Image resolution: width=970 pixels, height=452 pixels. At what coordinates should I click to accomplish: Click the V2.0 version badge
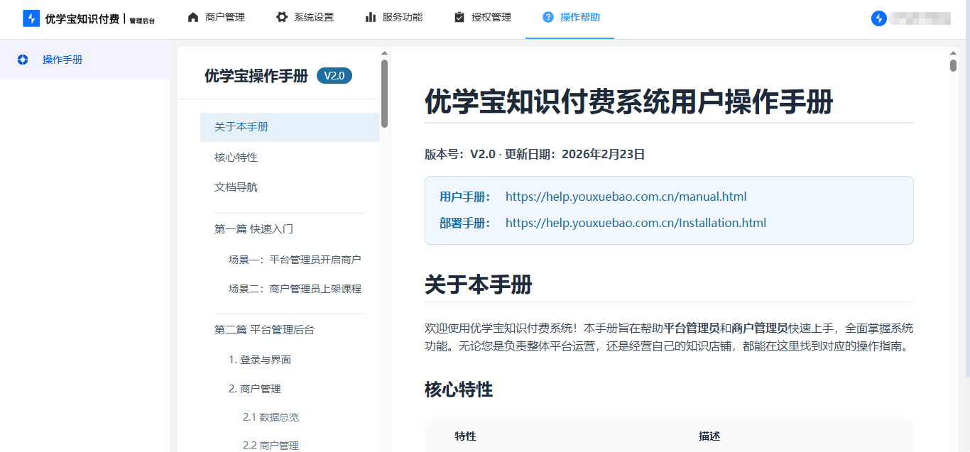[334, 76]
